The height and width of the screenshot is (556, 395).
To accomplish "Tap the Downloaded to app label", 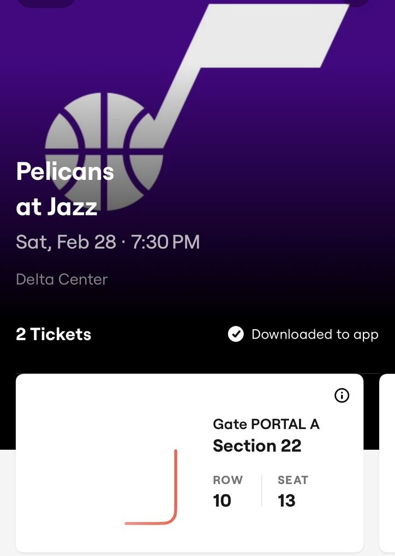I will tap(315, 334).
